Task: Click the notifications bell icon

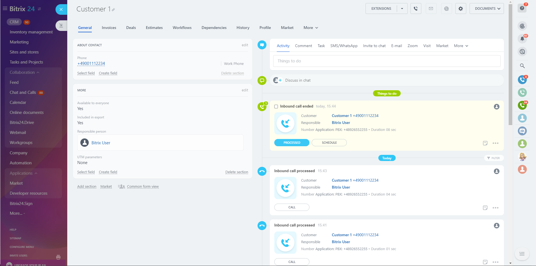Action: (x=522, y=39)
